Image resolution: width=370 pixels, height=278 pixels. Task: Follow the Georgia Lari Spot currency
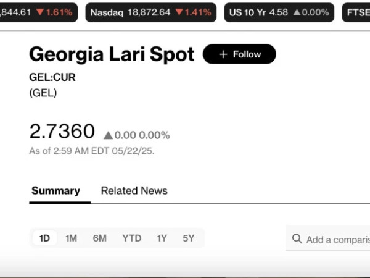tap(239, 54)
